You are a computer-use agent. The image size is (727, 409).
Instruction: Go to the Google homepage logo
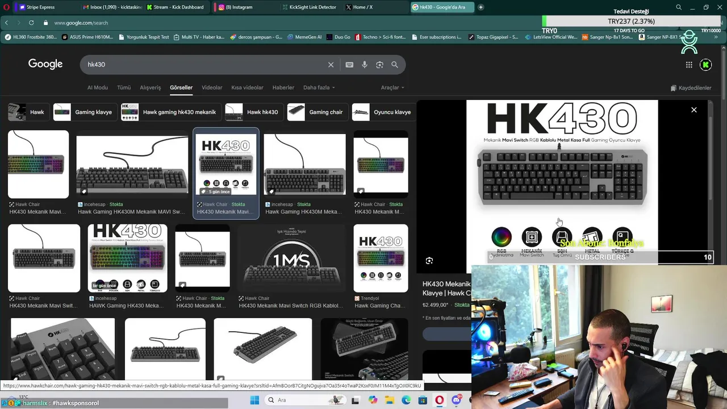point(45,64)
